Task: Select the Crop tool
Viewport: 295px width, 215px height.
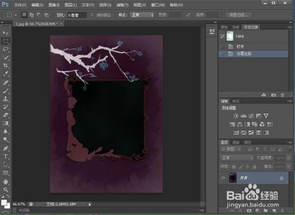Action: [x=5, y=66]
